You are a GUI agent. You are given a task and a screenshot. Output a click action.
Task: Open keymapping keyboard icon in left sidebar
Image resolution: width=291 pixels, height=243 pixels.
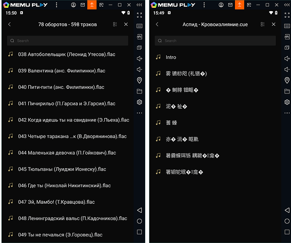(139, 26)
